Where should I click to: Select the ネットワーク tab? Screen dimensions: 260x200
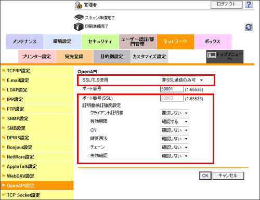point(175,42)
